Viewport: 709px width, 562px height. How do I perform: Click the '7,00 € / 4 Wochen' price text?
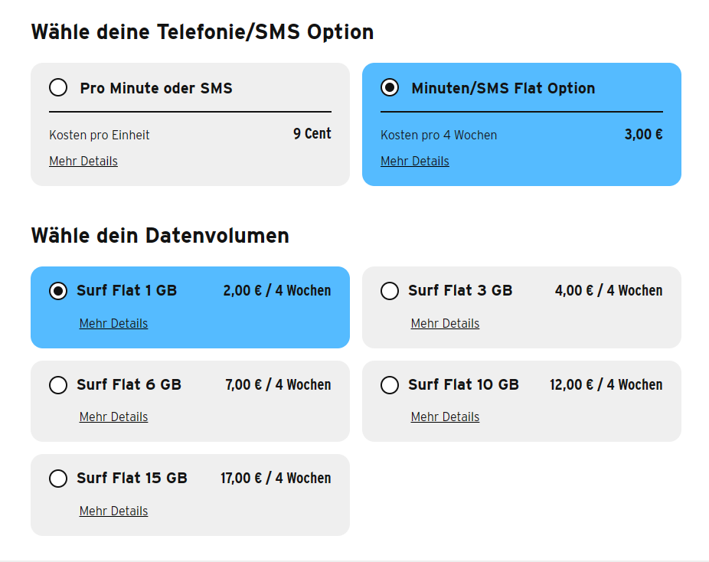278,384
